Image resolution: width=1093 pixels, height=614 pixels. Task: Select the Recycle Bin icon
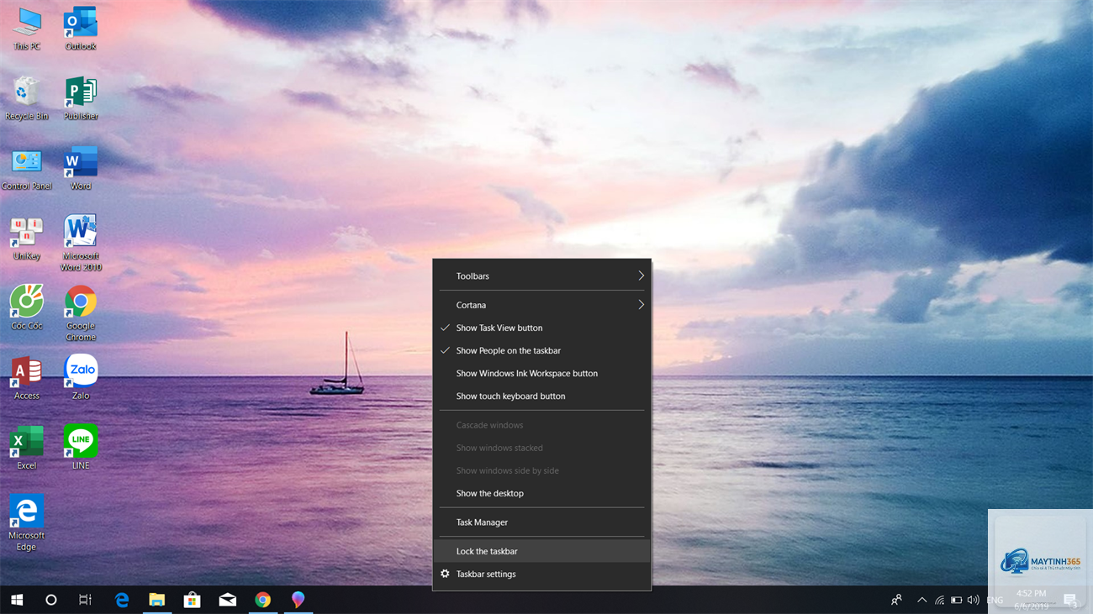27,99
